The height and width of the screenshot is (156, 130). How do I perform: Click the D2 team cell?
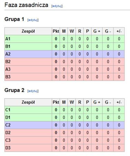[28, 133]
